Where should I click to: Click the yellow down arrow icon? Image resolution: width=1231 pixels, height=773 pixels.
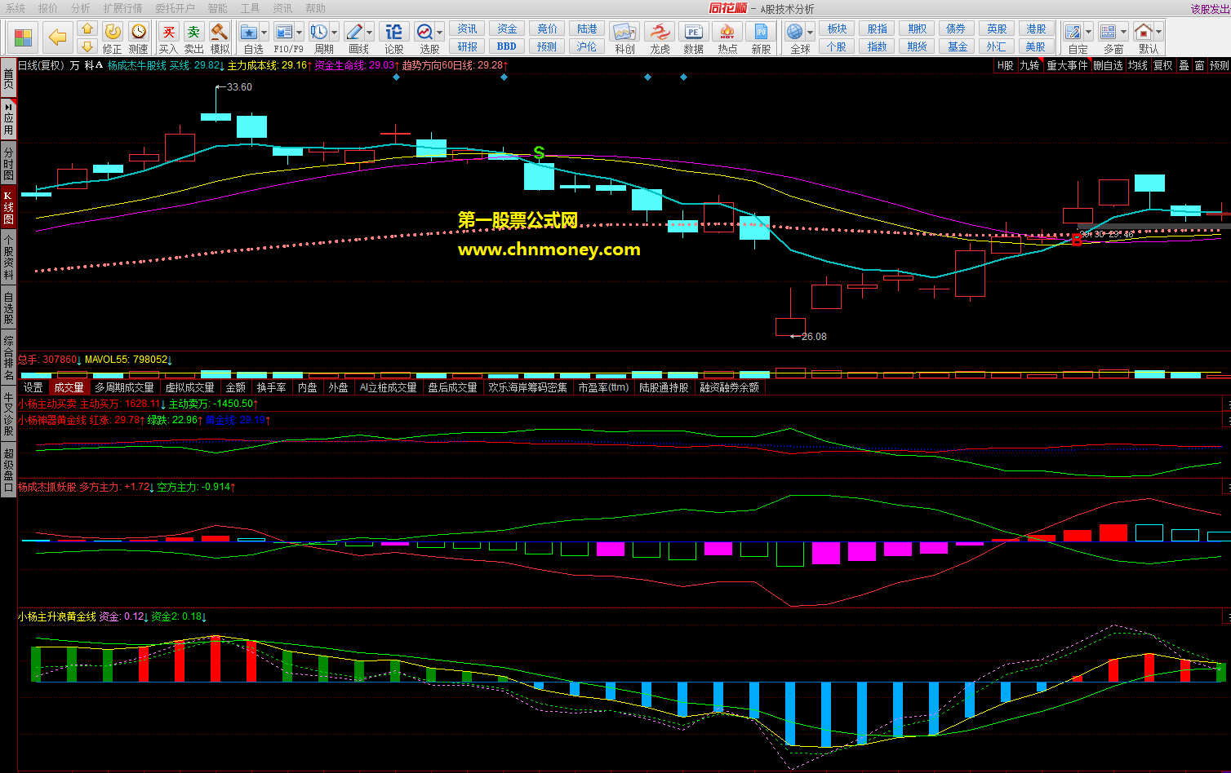(87, 46)
